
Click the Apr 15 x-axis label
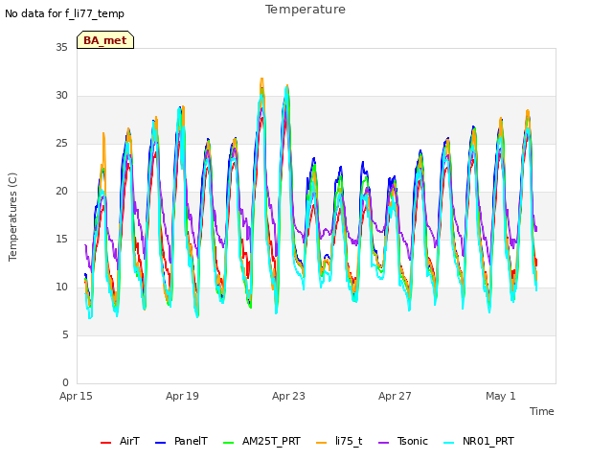[x=76, y=396]
